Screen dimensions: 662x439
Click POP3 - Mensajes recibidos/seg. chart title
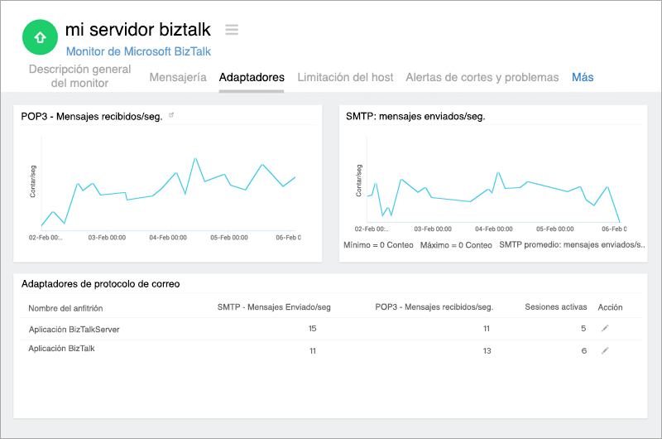[x=92, y=117]
